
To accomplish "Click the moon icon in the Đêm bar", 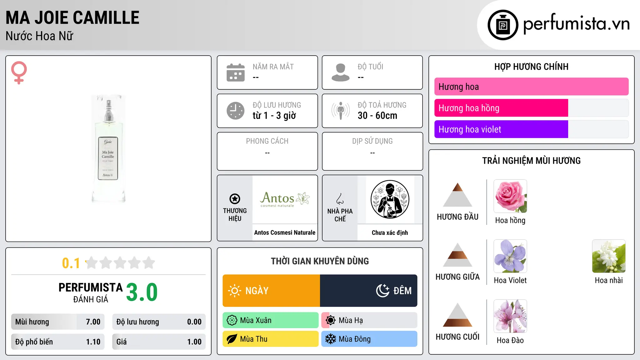I will 383,291.
